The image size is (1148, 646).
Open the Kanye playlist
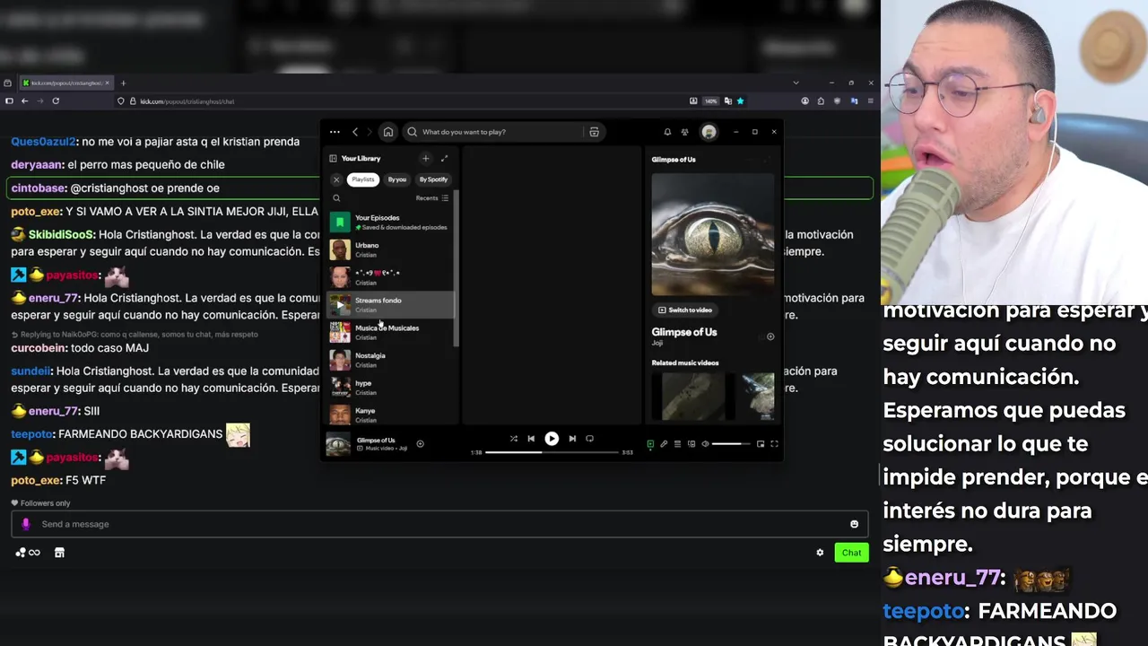pyautogui.click(x=391, y=415)
